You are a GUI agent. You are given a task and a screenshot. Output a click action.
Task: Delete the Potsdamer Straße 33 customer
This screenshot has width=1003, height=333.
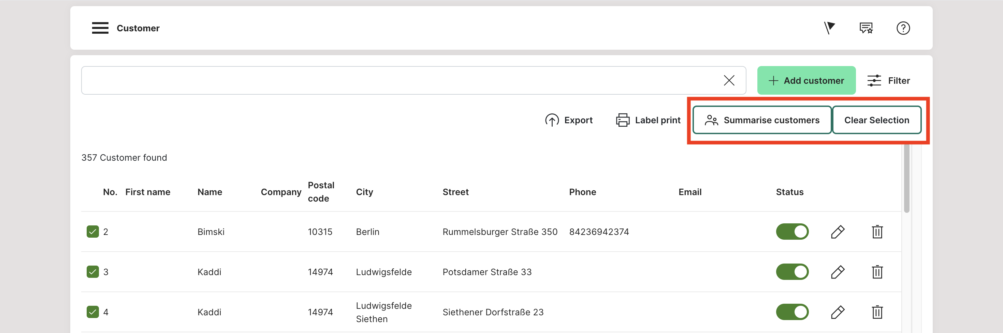click(877, 272)
